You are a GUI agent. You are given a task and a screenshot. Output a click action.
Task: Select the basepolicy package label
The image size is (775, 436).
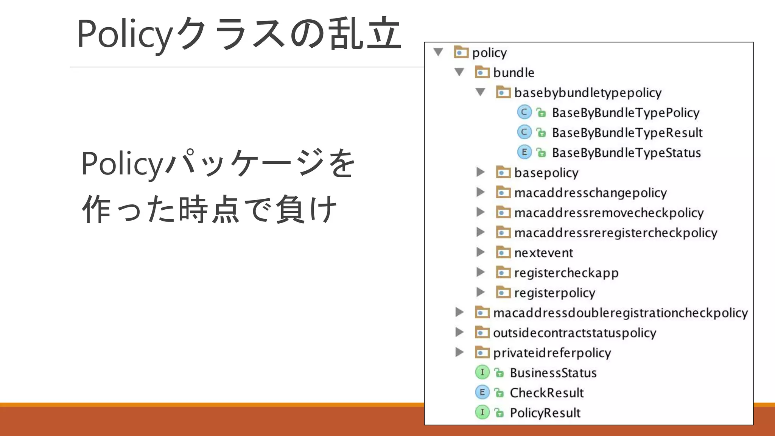pyautogui.click(x=546, y=173)
